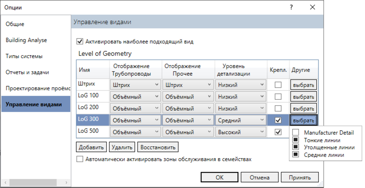
Task: Uncheck Крепл. for the LoG 500 row
Action: 278,132
